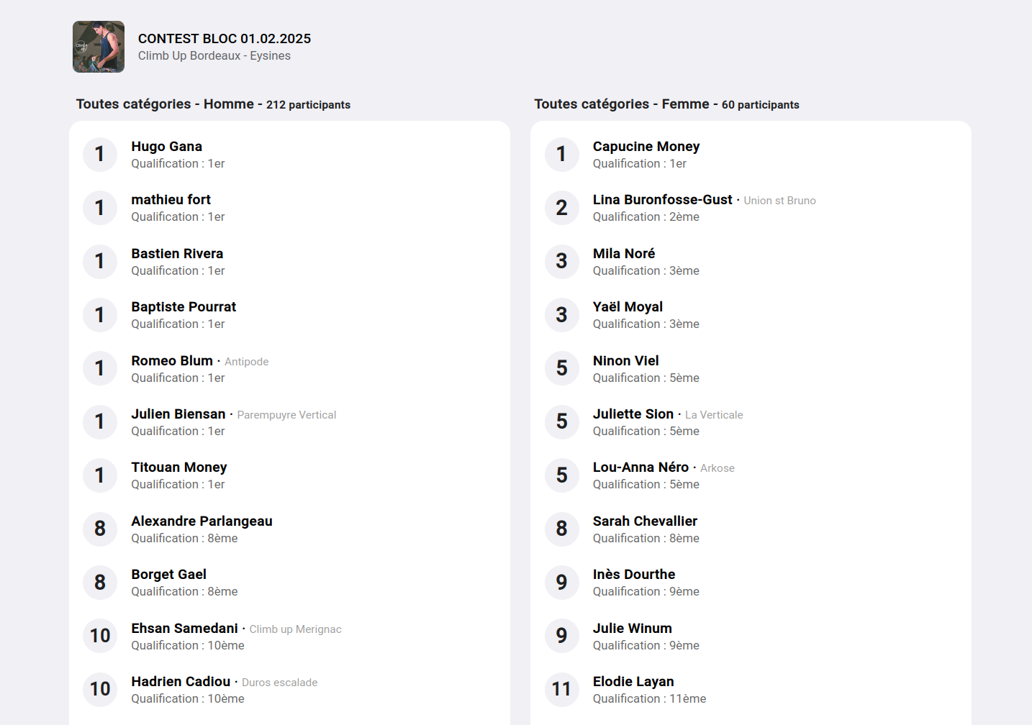Image resolution: width=1032 pixels, height=725 pixels.
Task: Click rank 10 badge next to Ehsan Samedani
Action: point(100,636)
